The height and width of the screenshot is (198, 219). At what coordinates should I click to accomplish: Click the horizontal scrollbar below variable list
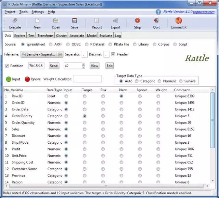pos(106,186)
